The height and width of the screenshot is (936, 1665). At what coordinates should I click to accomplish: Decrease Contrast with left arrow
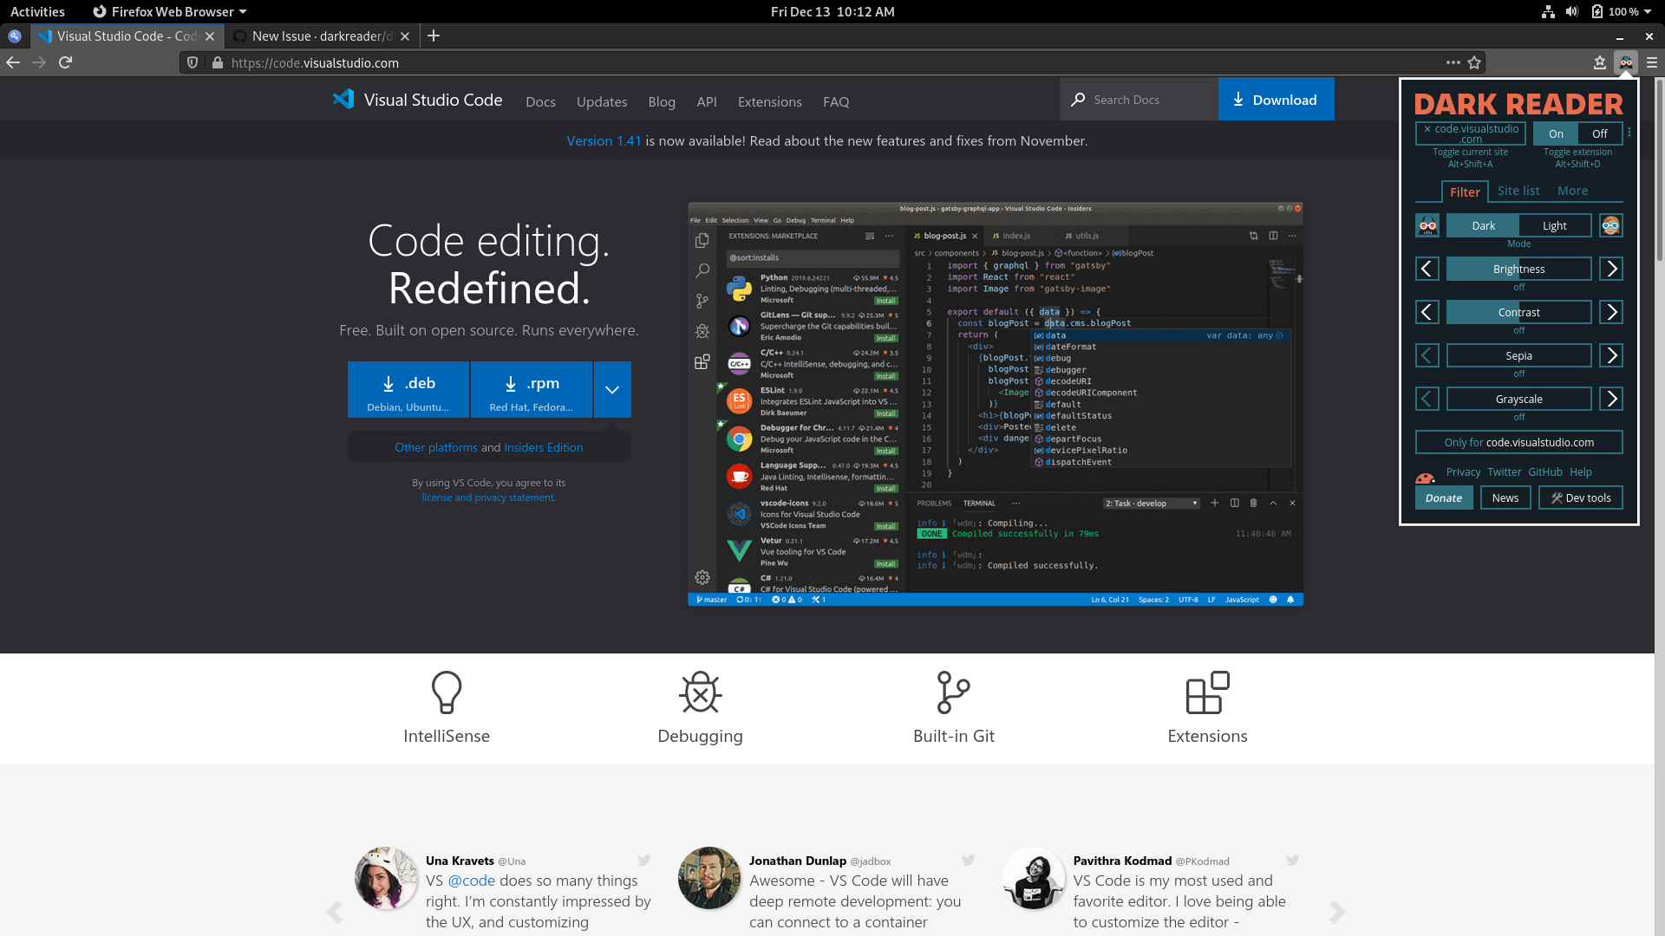(1427, 313)
